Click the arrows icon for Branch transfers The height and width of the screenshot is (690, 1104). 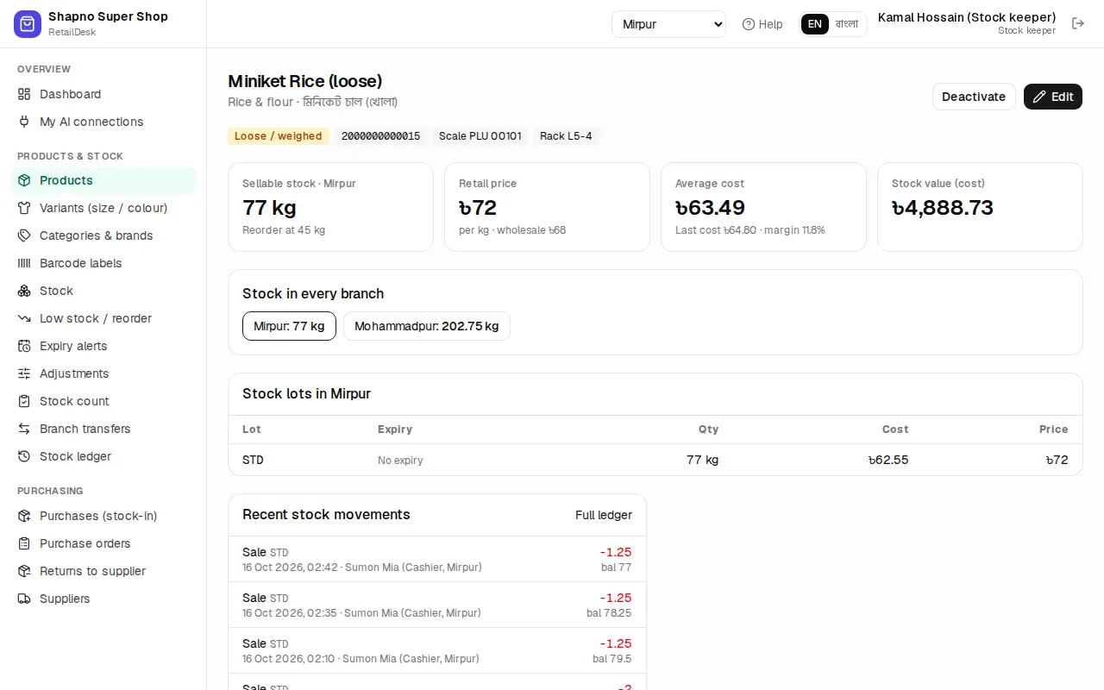24,429
